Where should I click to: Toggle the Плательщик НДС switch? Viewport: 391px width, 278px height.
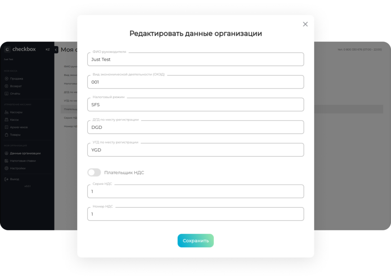pos(94,172)
